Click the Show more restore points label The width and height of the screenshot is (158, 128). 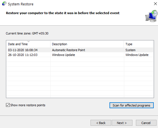coord(28,105)
